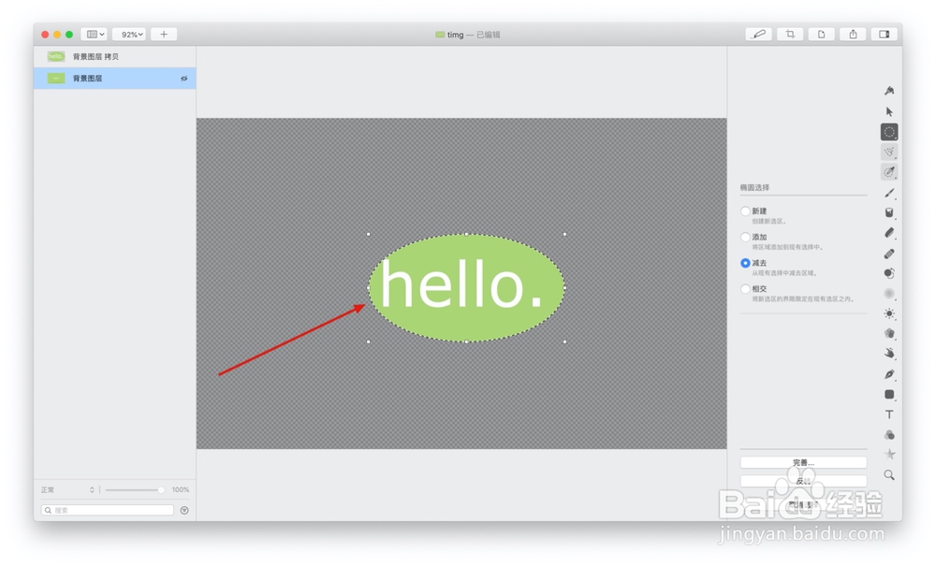Select the Warp hand tool
The width and height of the screenshot is (936, 566).
(x=889, y=354)
